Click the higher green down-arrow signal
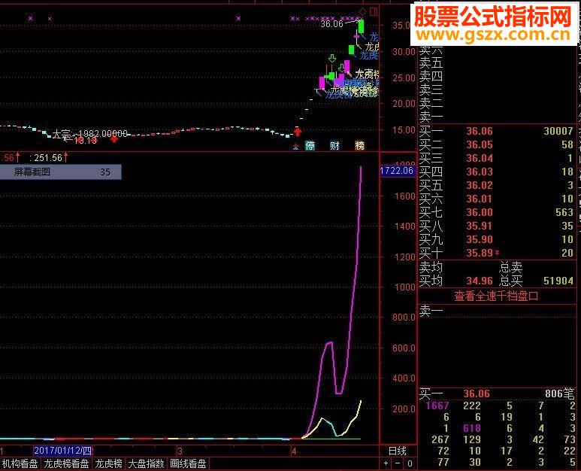 point(332,58)
